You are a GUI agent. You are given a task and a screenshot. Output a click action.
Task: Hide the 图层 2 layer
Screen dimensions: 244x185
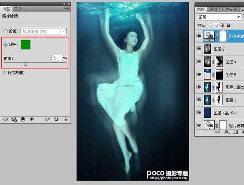coord(199,49)
